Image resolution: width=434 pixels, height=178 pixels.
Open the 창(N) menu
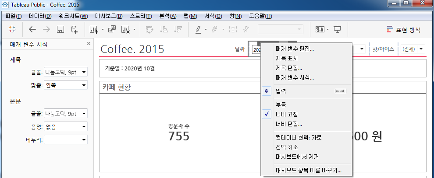coord(235,16)
